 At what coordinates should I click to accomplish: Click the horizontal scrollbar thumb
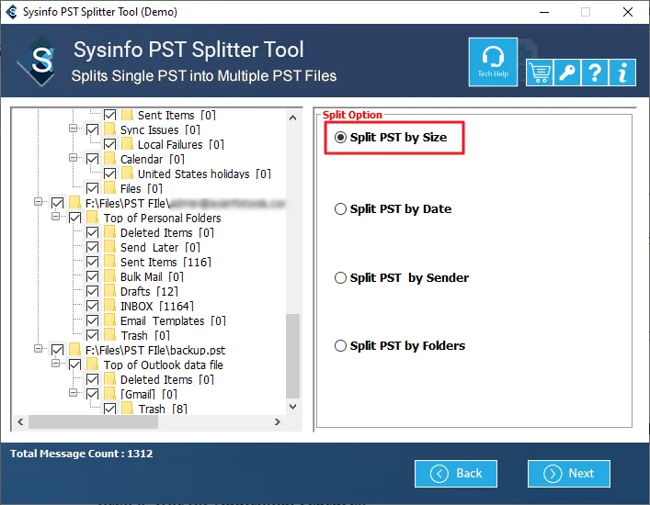(x=93, y=422)
